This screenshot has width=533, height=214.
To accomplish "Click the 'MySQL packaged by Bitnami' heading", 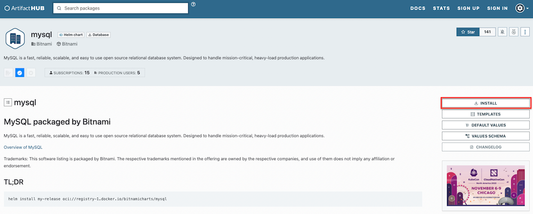I will click(57, 122).
